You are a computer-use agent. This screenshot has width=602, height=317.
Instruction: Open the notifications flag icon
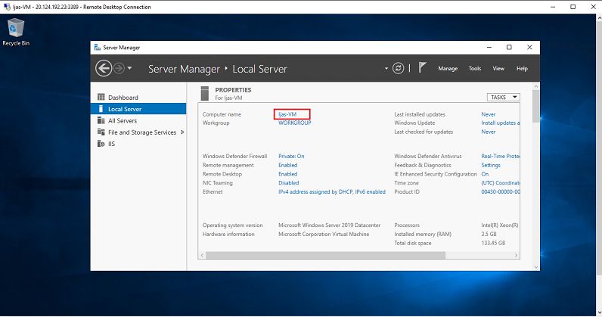point(422,67)
